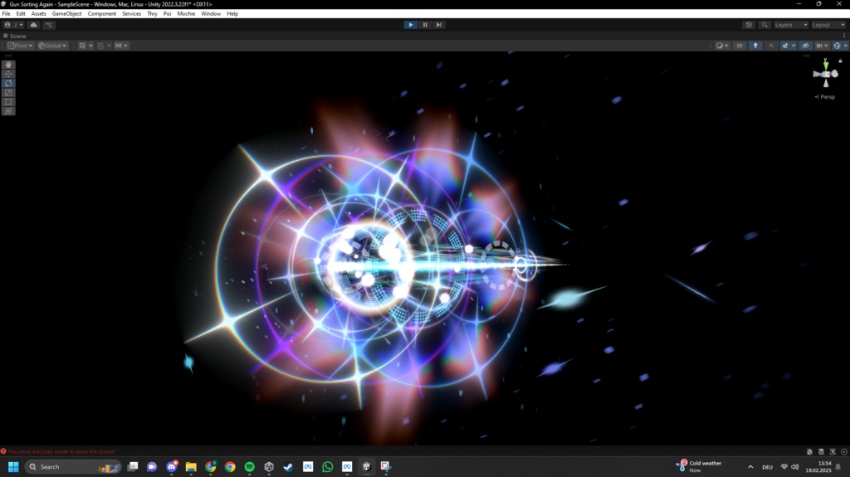This screenshot has width=850, height=477.
Task: Open snap increment settings dropdown
Action: click(121, 46)
